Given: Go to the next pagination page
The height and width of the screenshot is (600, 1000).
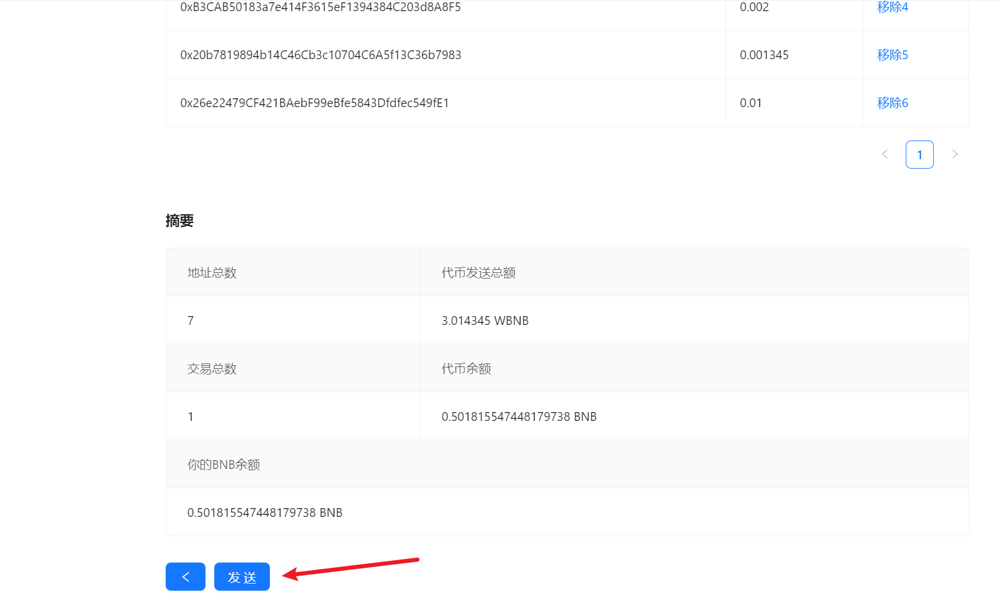Looking at the screenshot, I should pyautogui.click(x=954, y=155).
